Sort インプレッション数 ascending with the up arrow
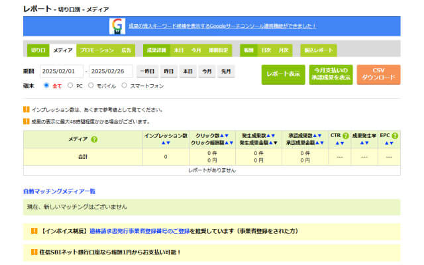 pyautogui.click(x=164, y=143)
